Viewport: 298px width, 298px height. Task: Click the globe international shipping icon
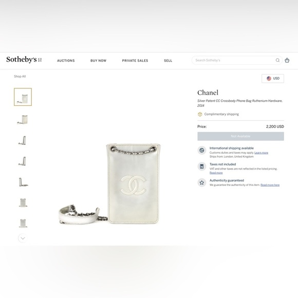coord(201,151)
